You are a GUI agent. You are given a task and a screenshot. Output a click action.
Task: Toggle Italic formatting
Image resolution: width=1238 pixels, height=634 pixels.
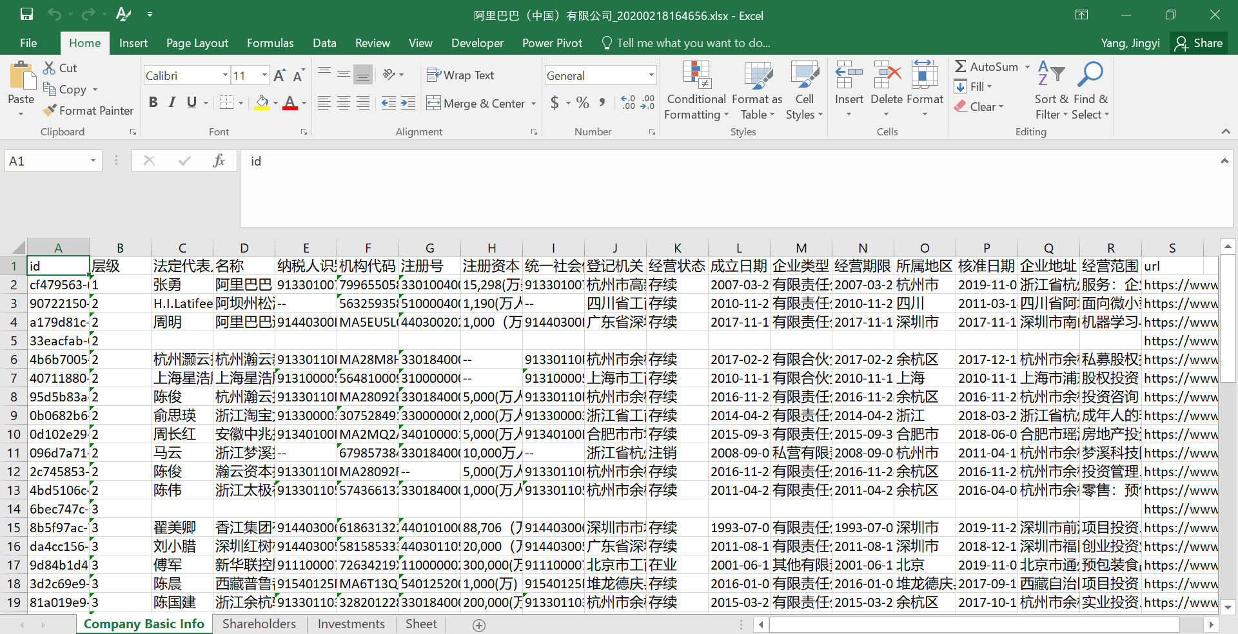pos(172,102)
